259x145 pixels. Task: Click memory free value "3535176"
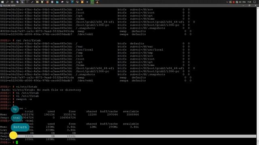tap(70, 114)
